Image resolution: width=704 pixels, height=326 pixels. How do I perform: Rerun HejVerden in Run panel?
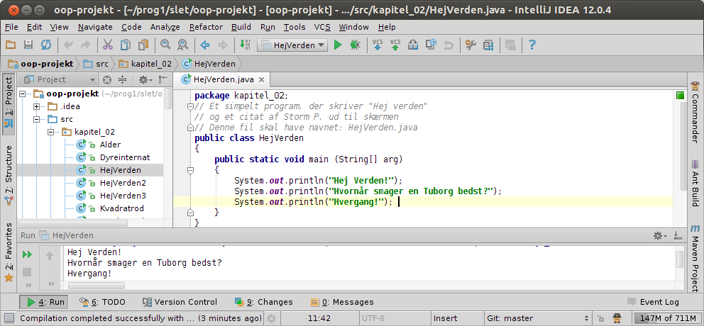pos(28,254)
